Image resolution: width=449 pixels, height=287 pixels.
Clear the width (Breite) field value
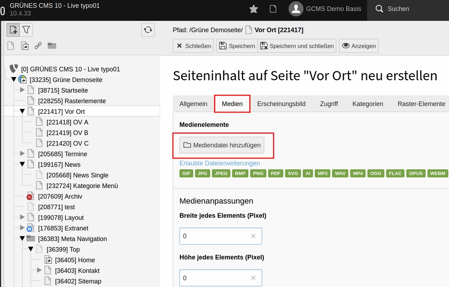point(253,236)
